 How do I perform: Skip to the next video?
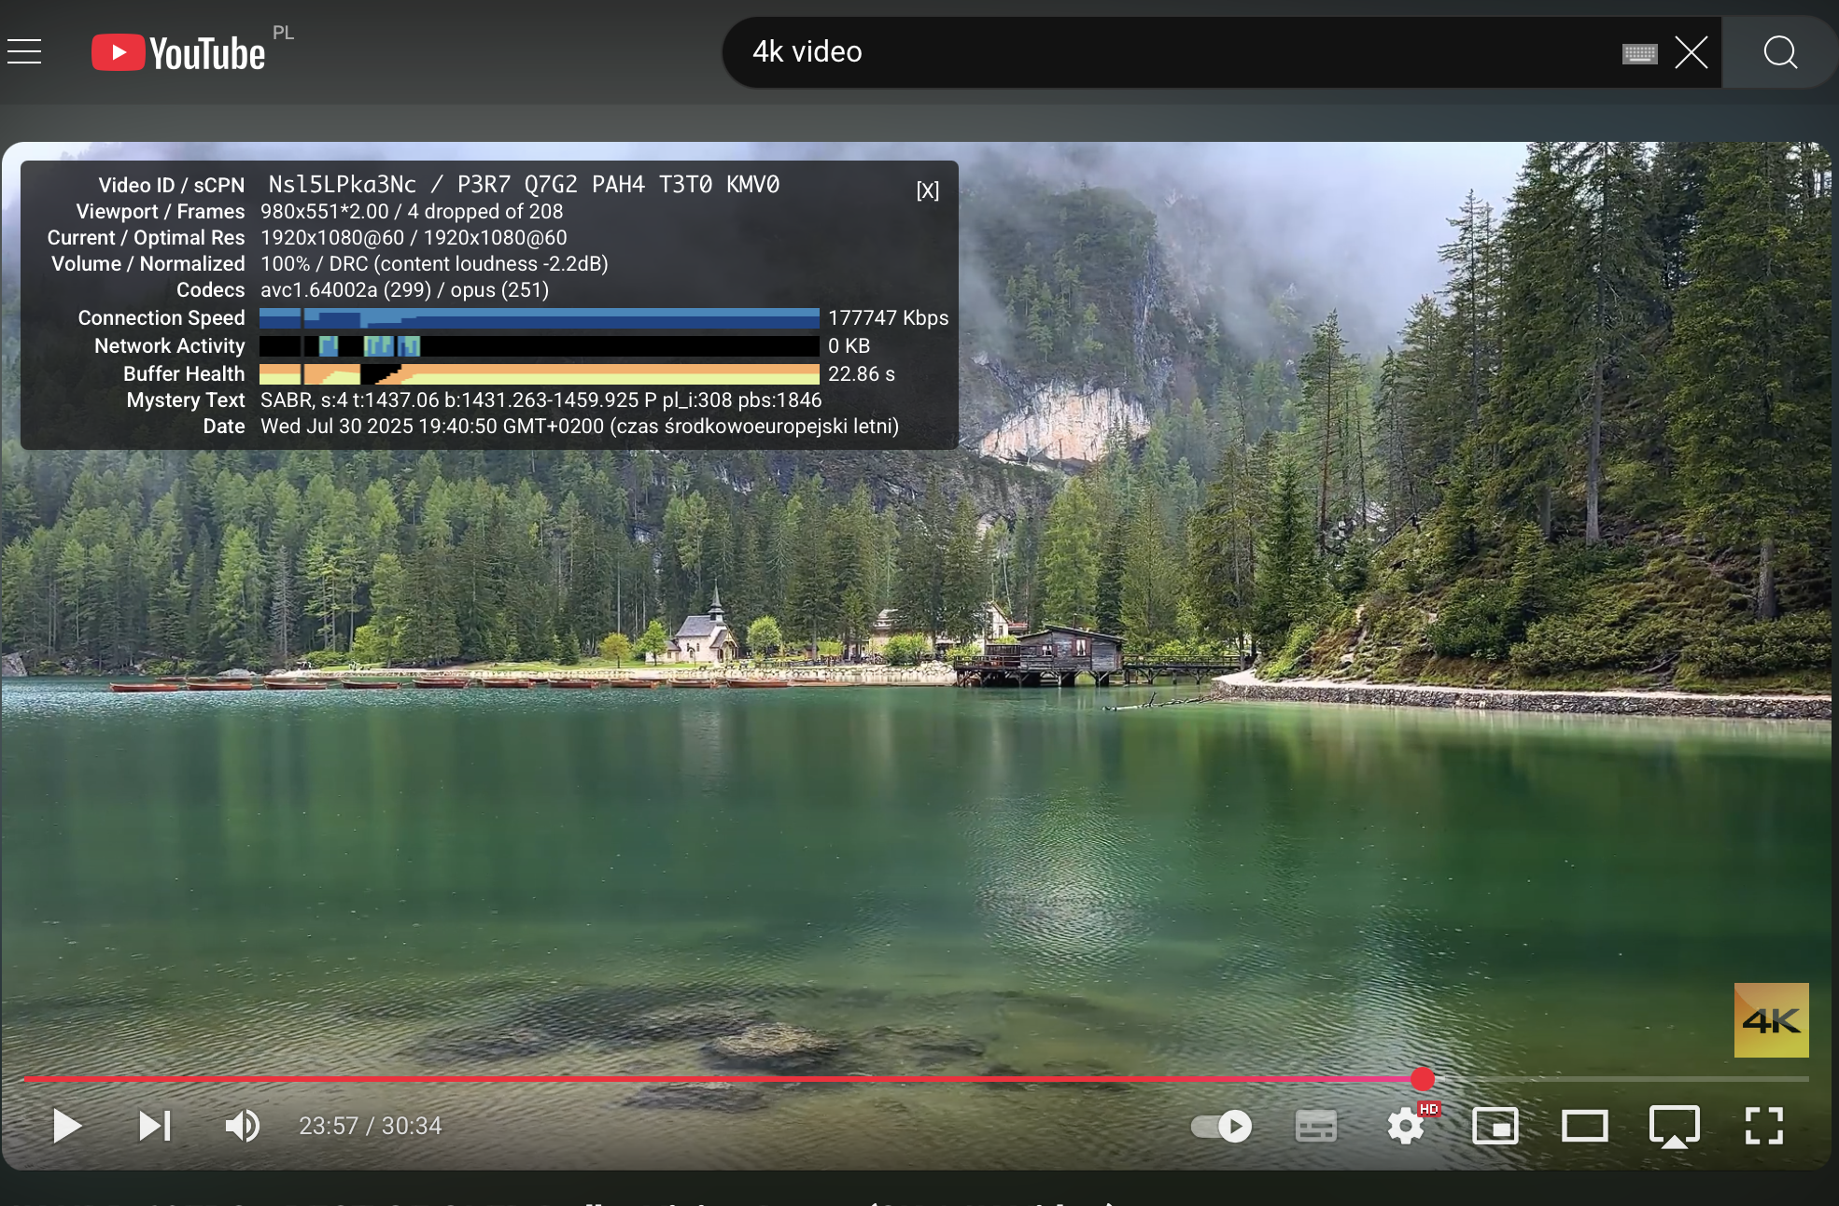(x=155, y=1126)
